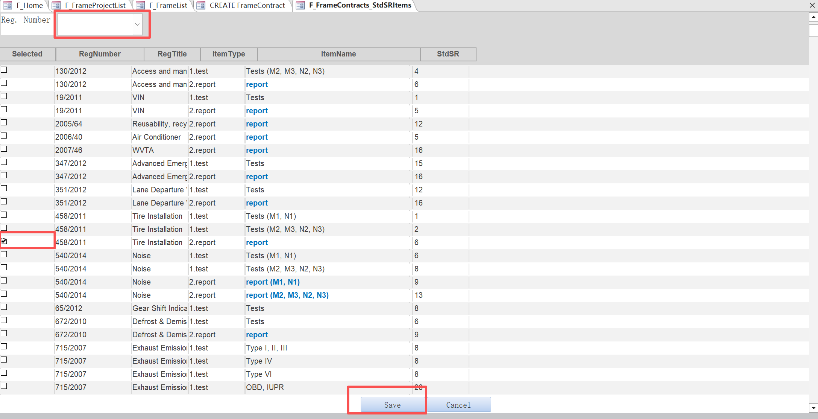This screenshot has width=818, height=419.
Task: Tick checkbox for 130/2012 Tests row
Action: click(x=4, y=70)
